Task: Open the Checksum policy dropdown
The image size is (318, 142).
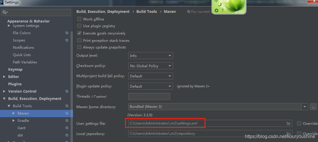Action: point(150,66)
